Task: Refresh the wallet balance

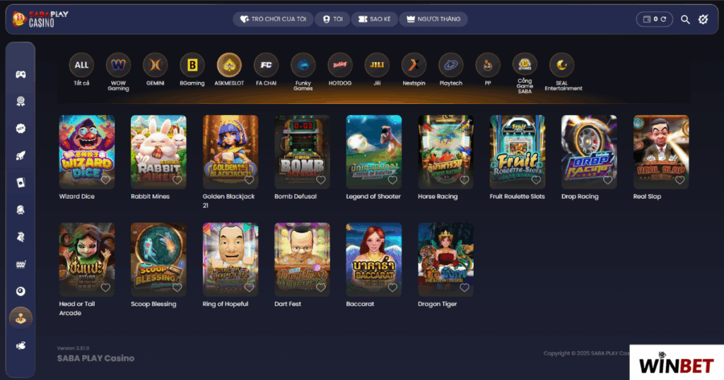Action: coord(663,19)
